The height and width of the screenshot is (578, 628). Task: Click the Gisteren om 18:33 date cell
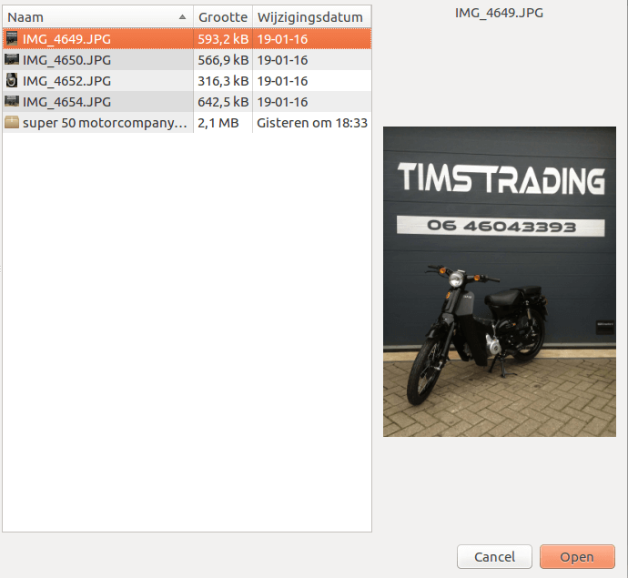tap(312, 123)
